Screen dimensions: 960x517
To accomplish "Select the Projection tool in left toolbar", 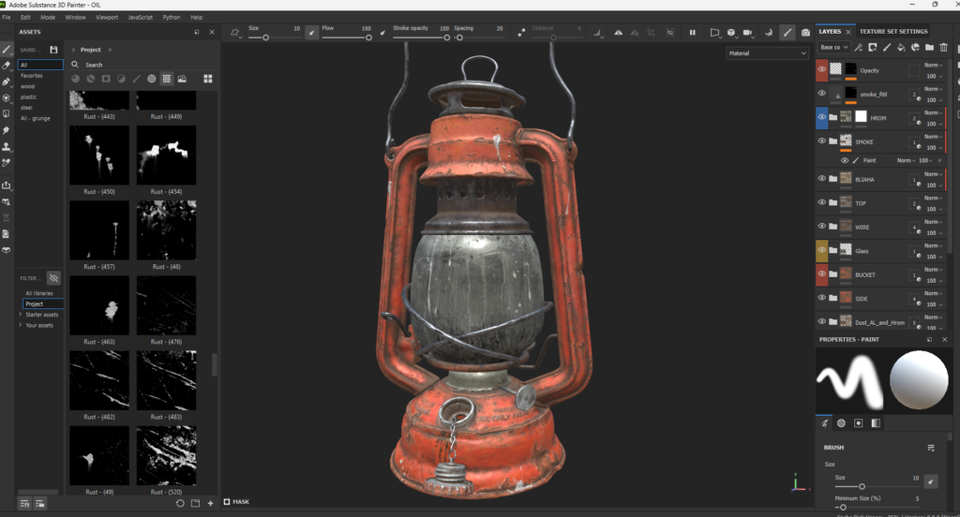I will click(x=7, y=81).
